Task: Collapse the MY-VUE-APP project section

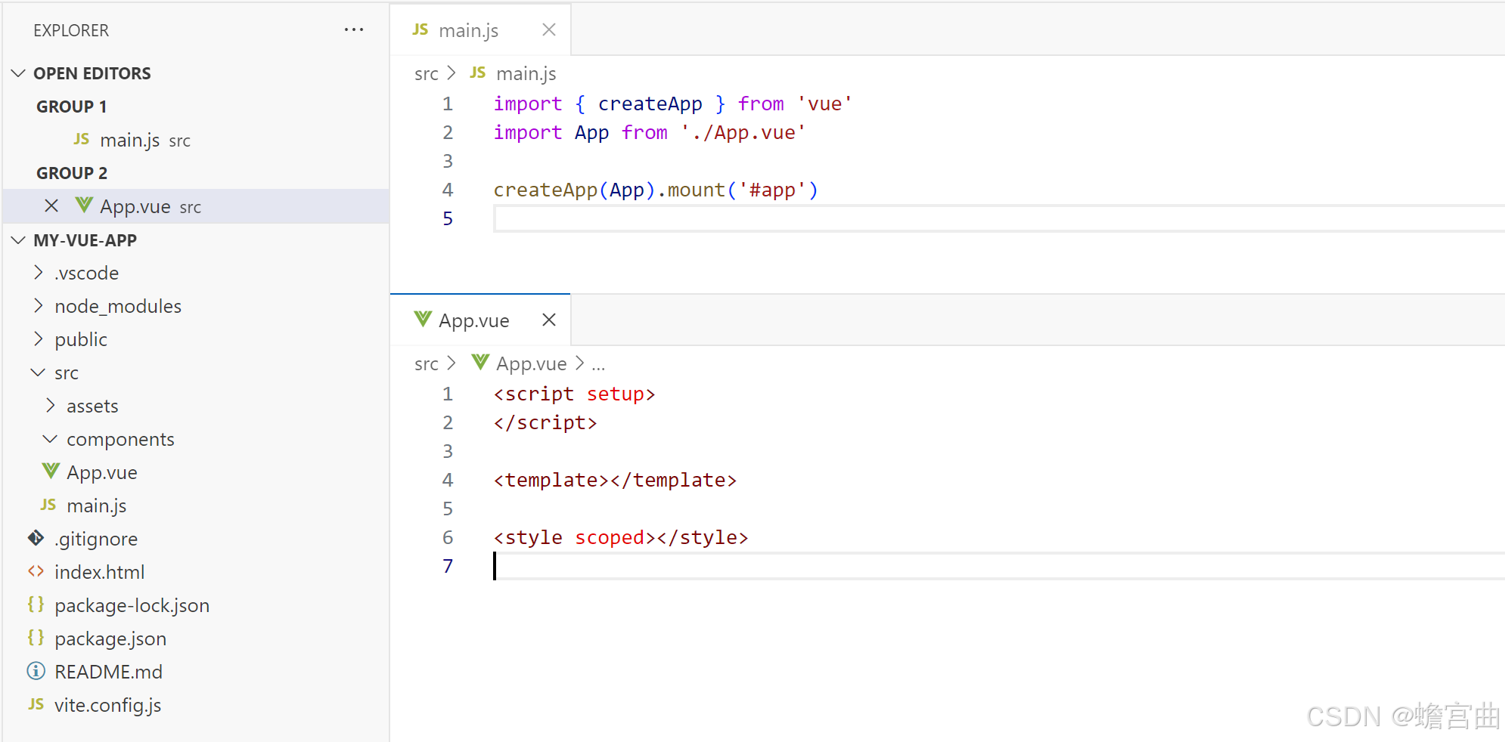Action: point(19,240)
